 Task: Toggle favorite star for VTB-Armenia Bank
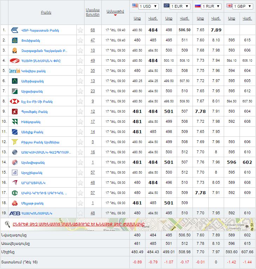pyautogui.click(x=80, y=30)
